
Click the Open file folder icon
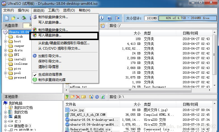[13, 18]
